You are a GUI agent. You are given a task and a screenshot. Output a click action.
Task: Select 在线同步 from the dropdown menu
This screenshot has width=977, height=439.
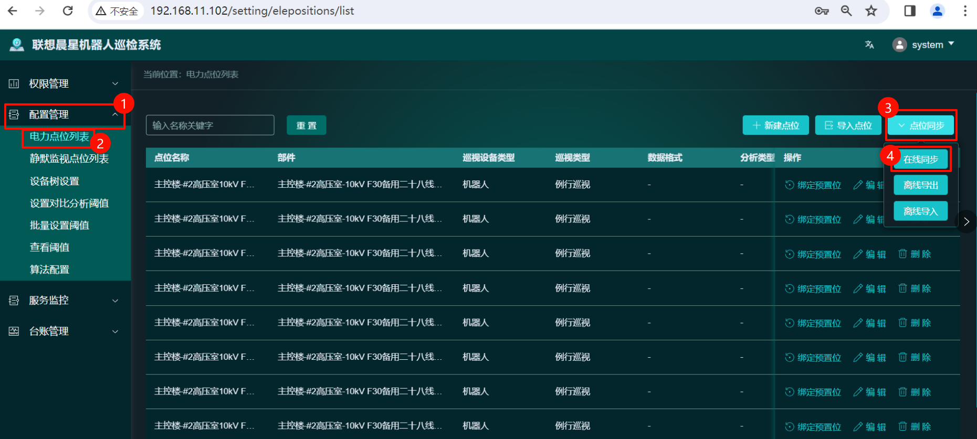921,159
